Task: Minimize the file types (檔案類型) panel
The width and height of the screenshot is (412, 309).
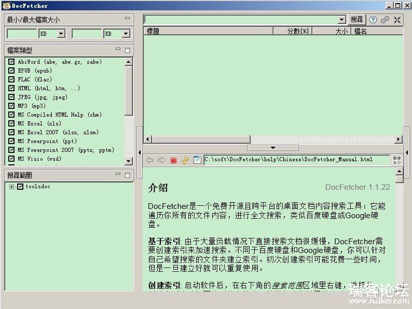Action: coord(118,49)
